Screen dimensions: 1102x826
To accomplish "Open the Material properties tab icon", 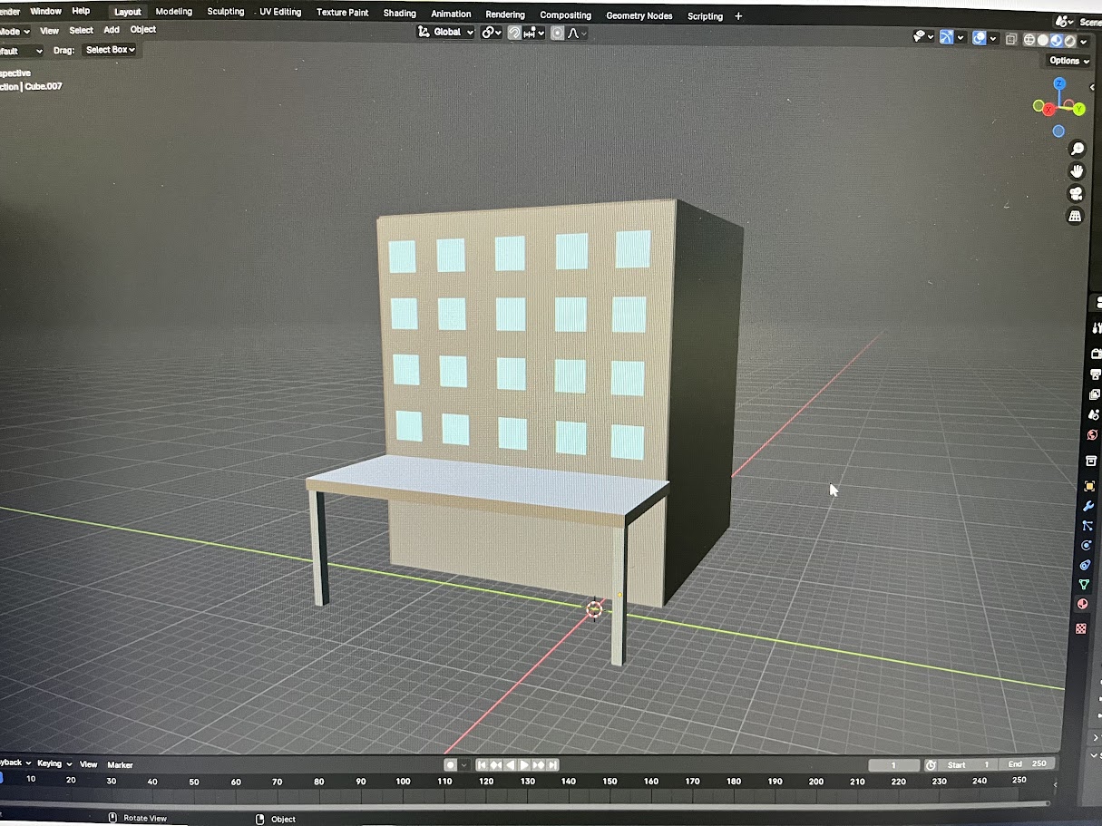I will coord(1082,605).
